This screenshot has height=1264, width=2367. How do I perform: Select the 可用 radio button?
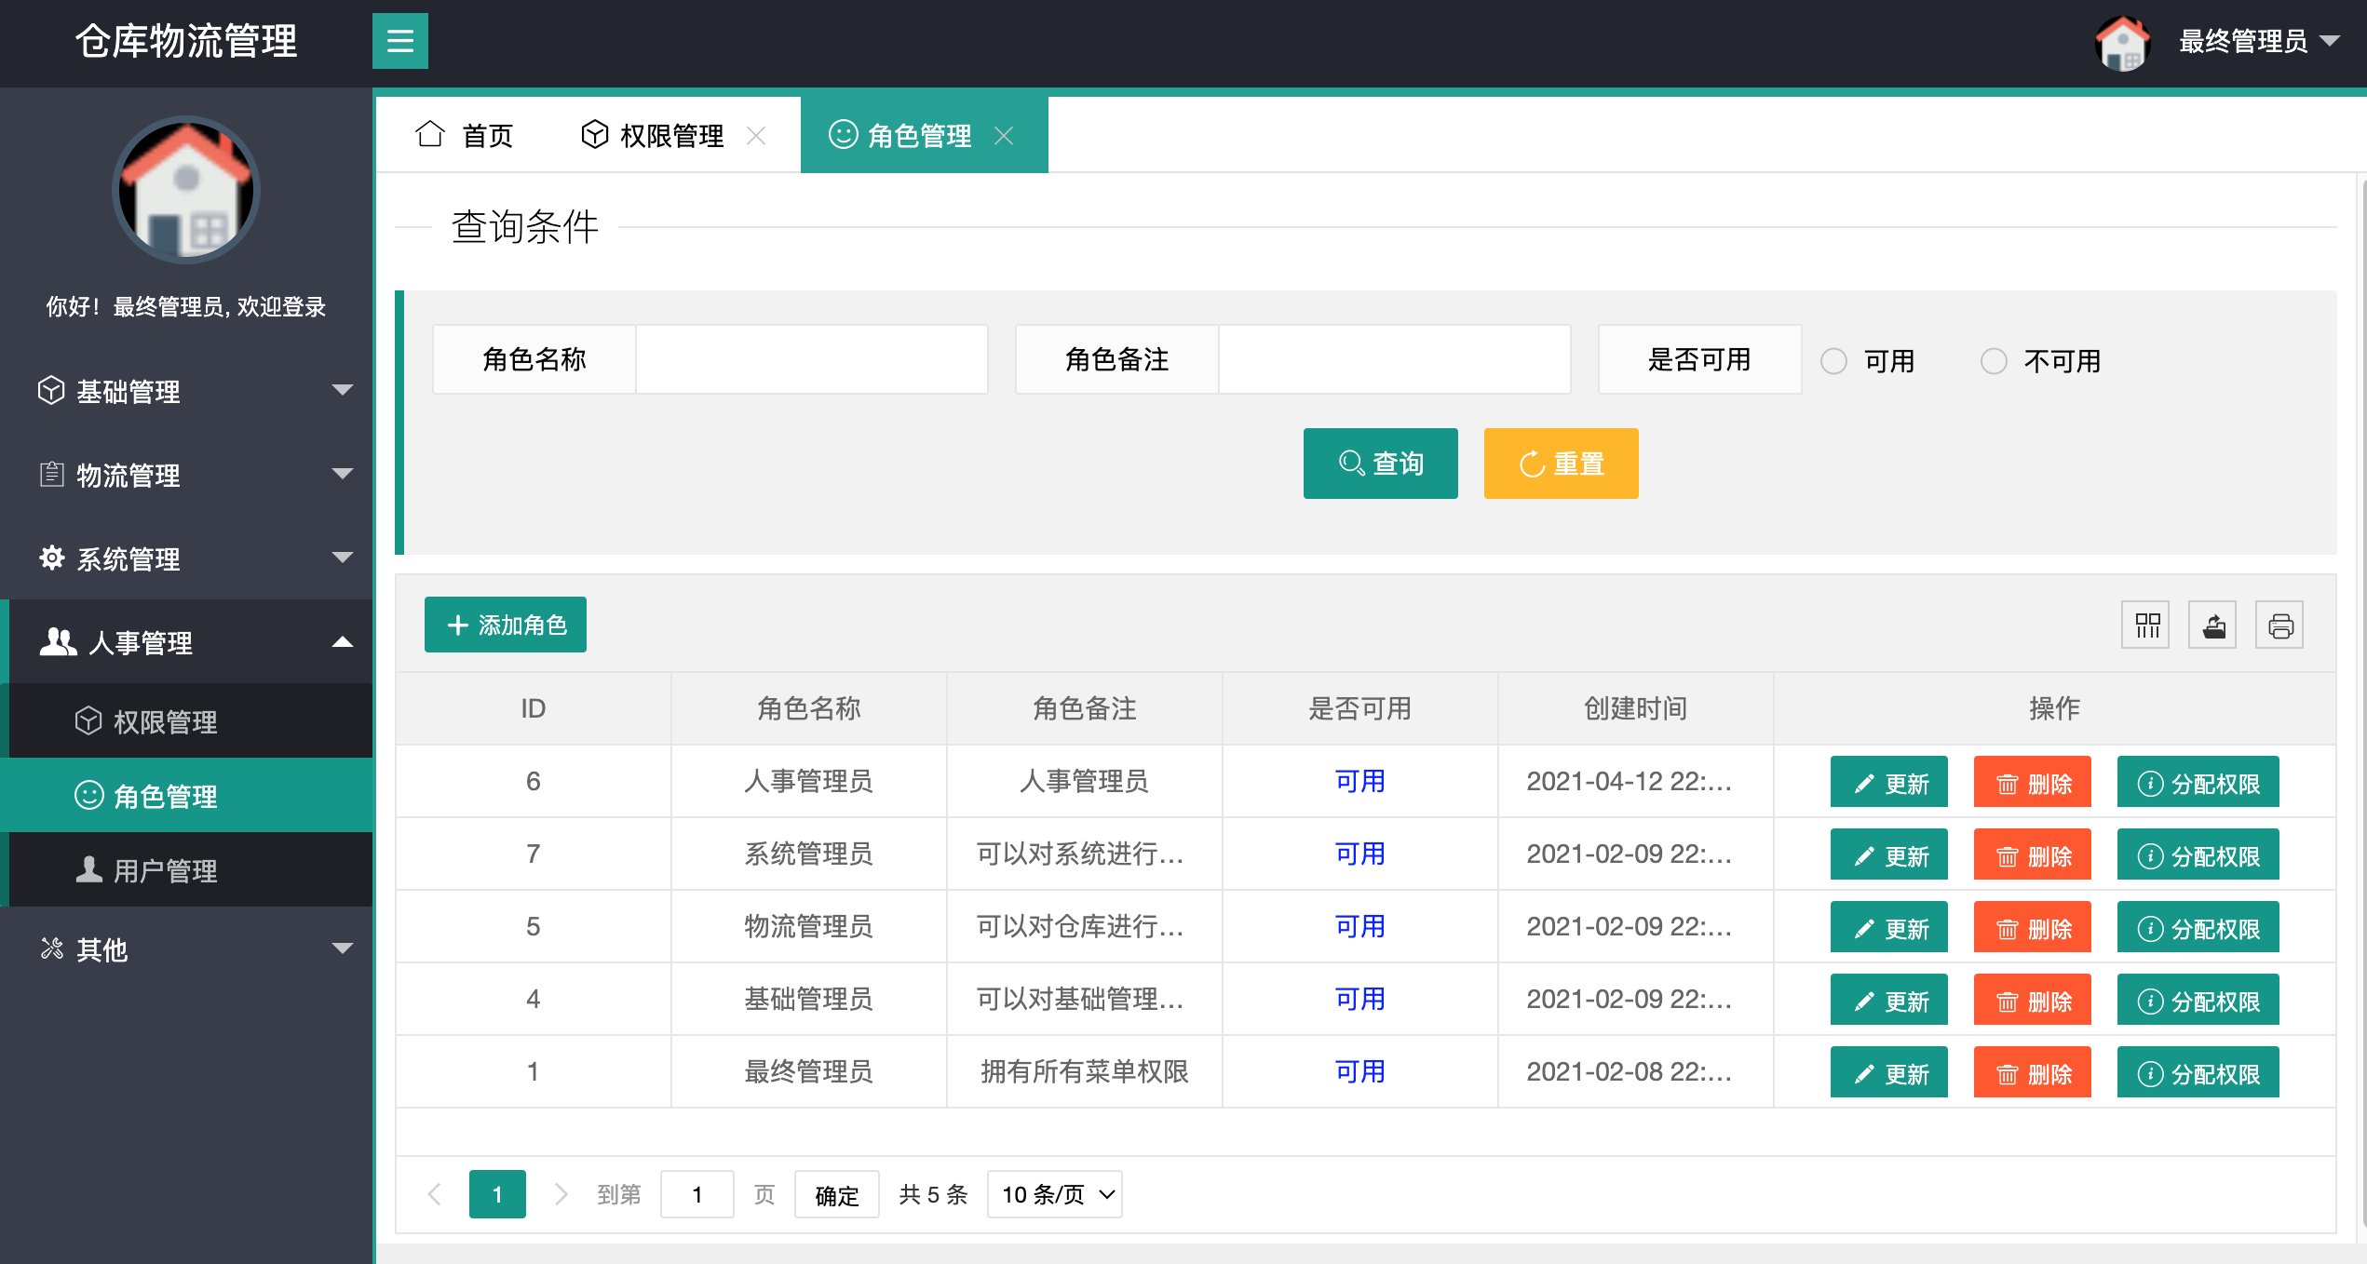tap(1833, 361)
